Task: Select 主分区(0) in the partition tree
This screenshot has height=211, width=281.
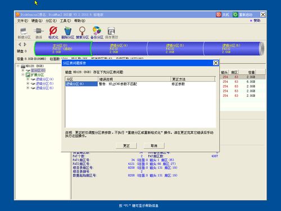Action: (x=38, y=70)
